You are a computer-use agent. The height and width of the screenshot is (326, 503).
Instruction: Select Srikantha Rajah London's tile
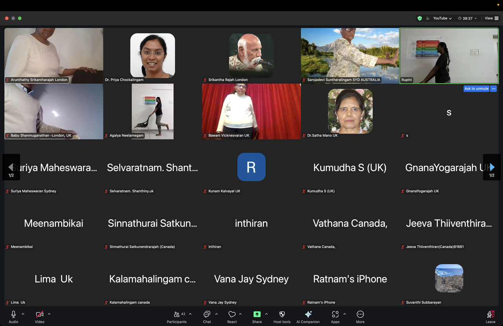tap(251, 55)
